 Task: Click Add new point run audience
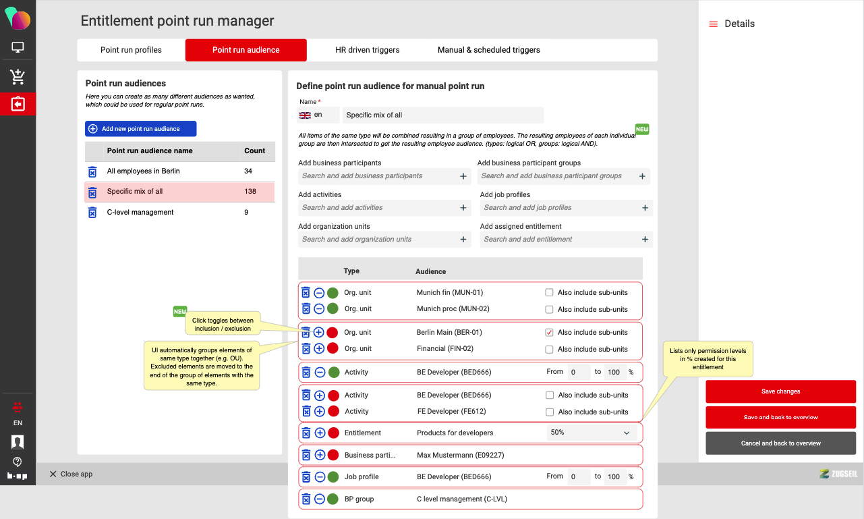[x=141, y=129]
